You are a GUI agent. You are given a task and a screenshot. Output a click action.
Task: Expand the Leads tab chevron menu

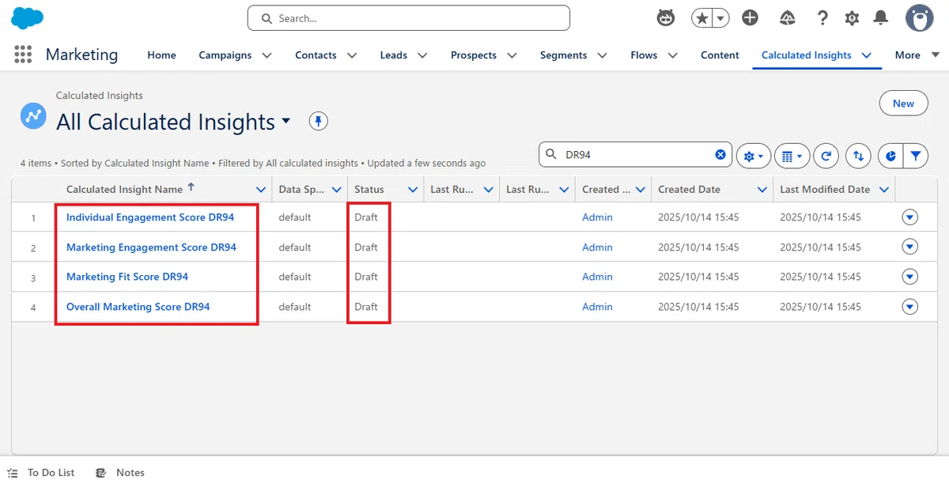tap(422, 55)
